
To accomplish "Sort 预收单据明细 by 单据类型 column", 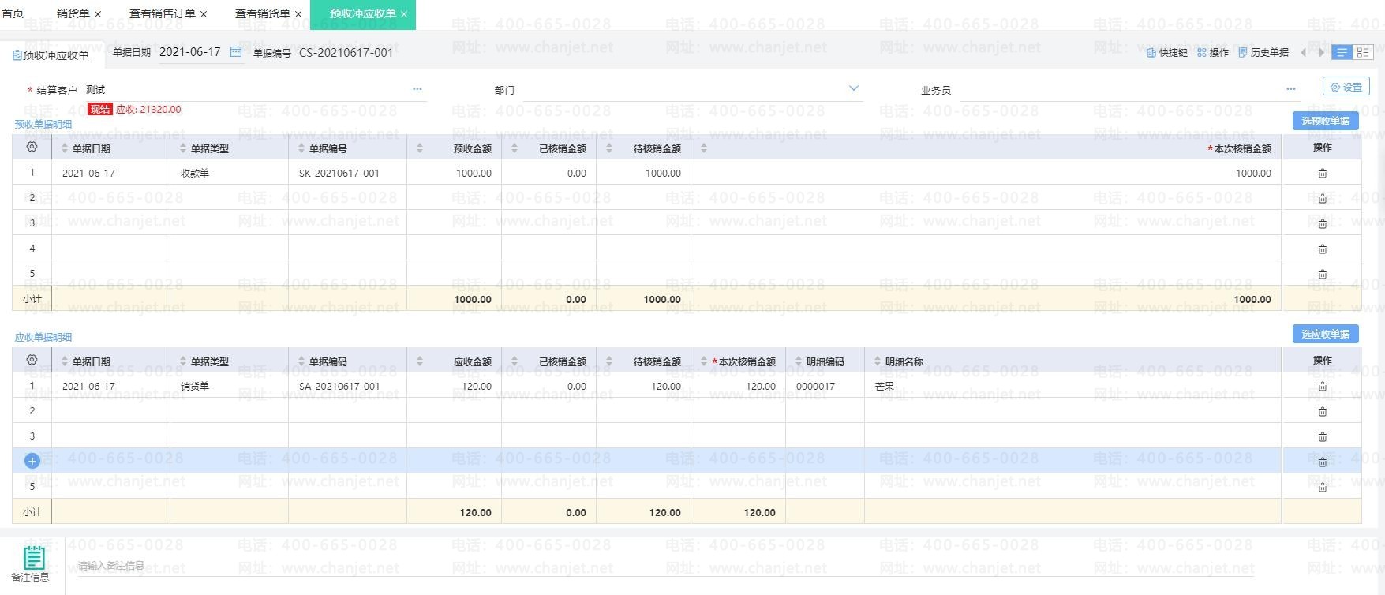I will click(183, 148).
